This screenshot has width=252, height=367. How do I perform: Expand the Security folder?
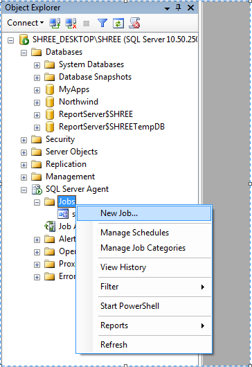[24, 140]
